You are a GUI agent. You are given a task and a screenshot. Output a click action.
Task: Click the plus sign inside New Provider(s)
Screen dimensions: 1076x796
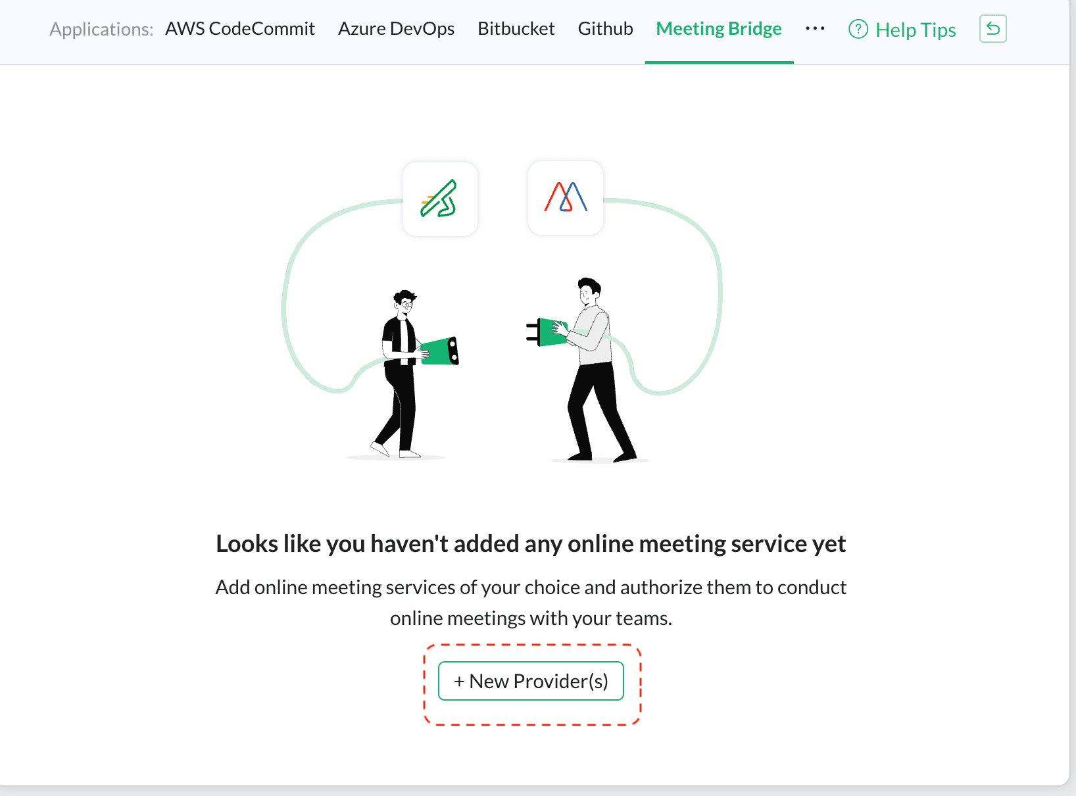(459, 682)
